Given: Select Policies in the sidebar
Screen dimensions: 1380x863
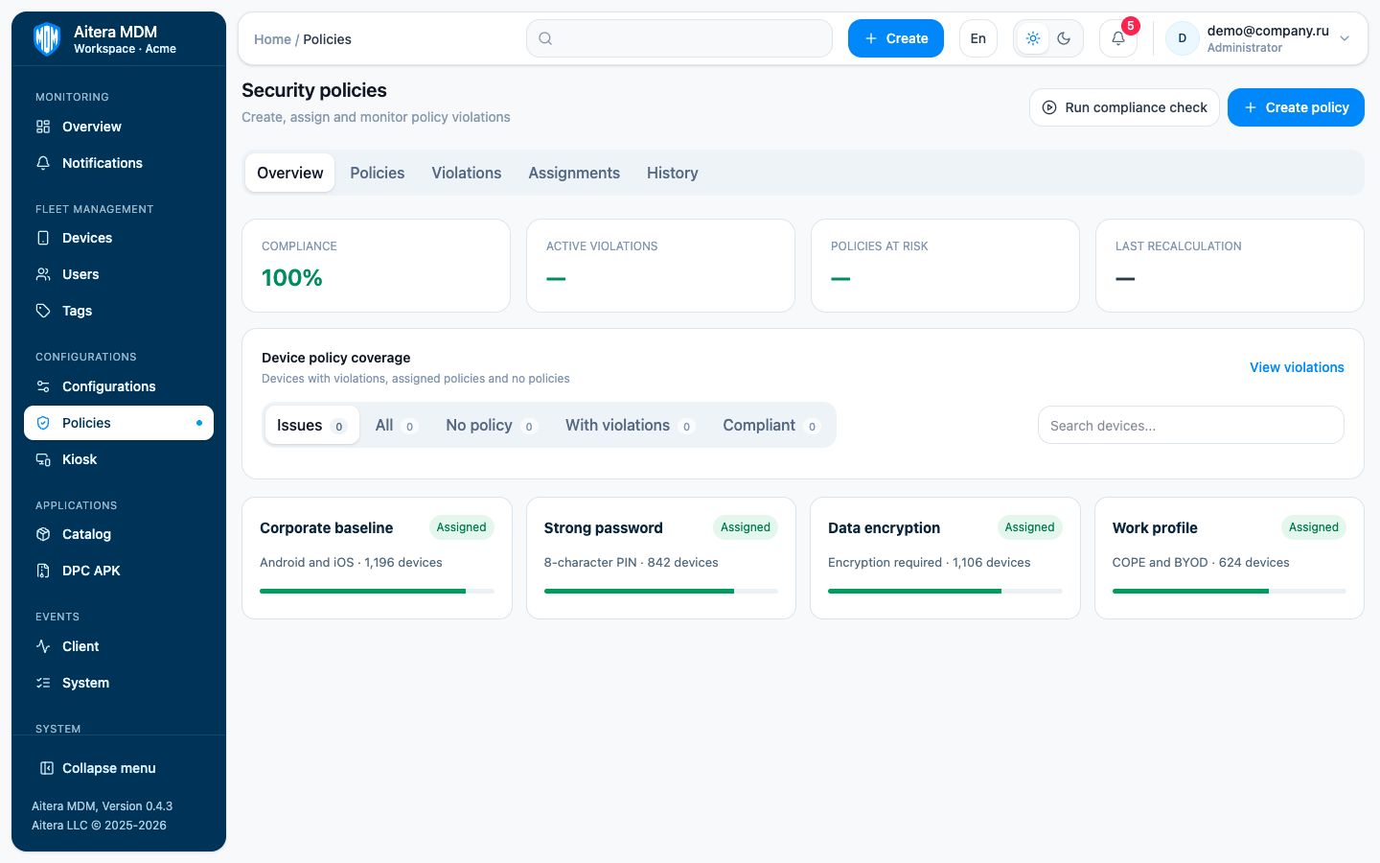Looking at the screenshot, I should 119,423.
